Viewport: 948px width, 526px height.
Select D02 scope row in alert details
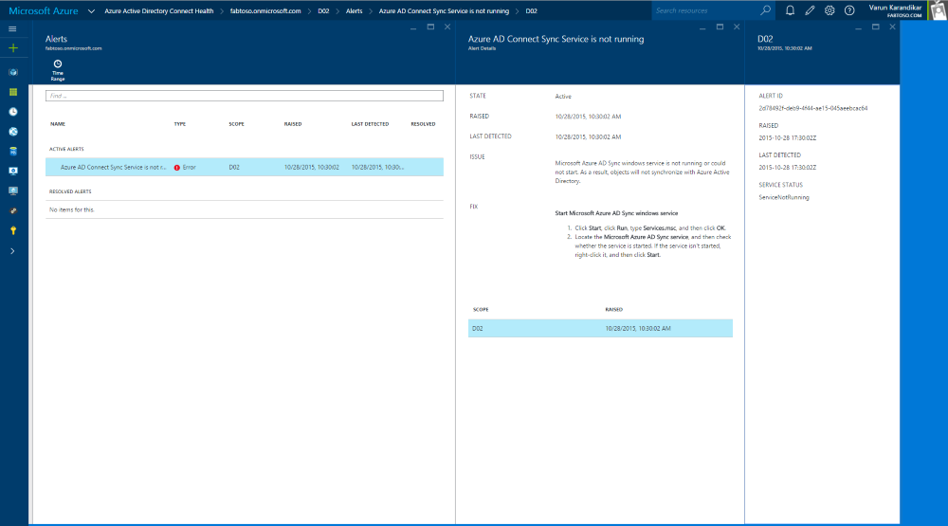(x=601, y=328)
